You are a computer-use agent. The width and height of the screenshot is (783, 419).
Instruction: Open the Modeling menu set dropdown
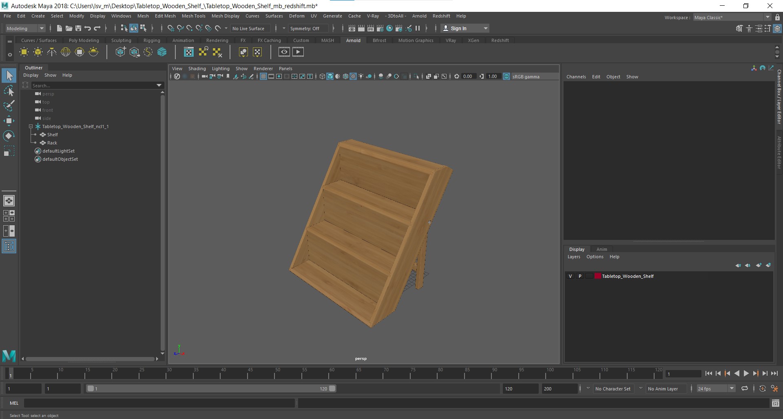point(25,28)
